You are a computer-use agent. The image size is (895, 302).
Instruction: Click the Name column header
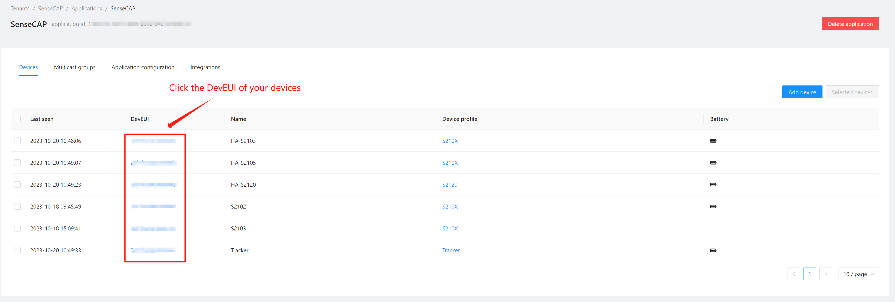point(238,119)
